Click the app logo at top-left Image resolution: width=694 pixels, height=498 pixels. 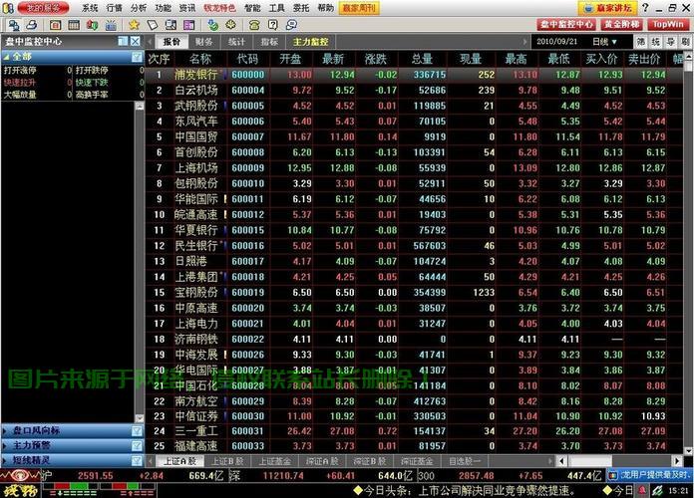click(x=8, y=8)
